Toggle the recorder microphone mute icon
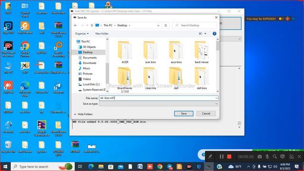The width and height of the screenshot is (304, 171). click(267, 156)
